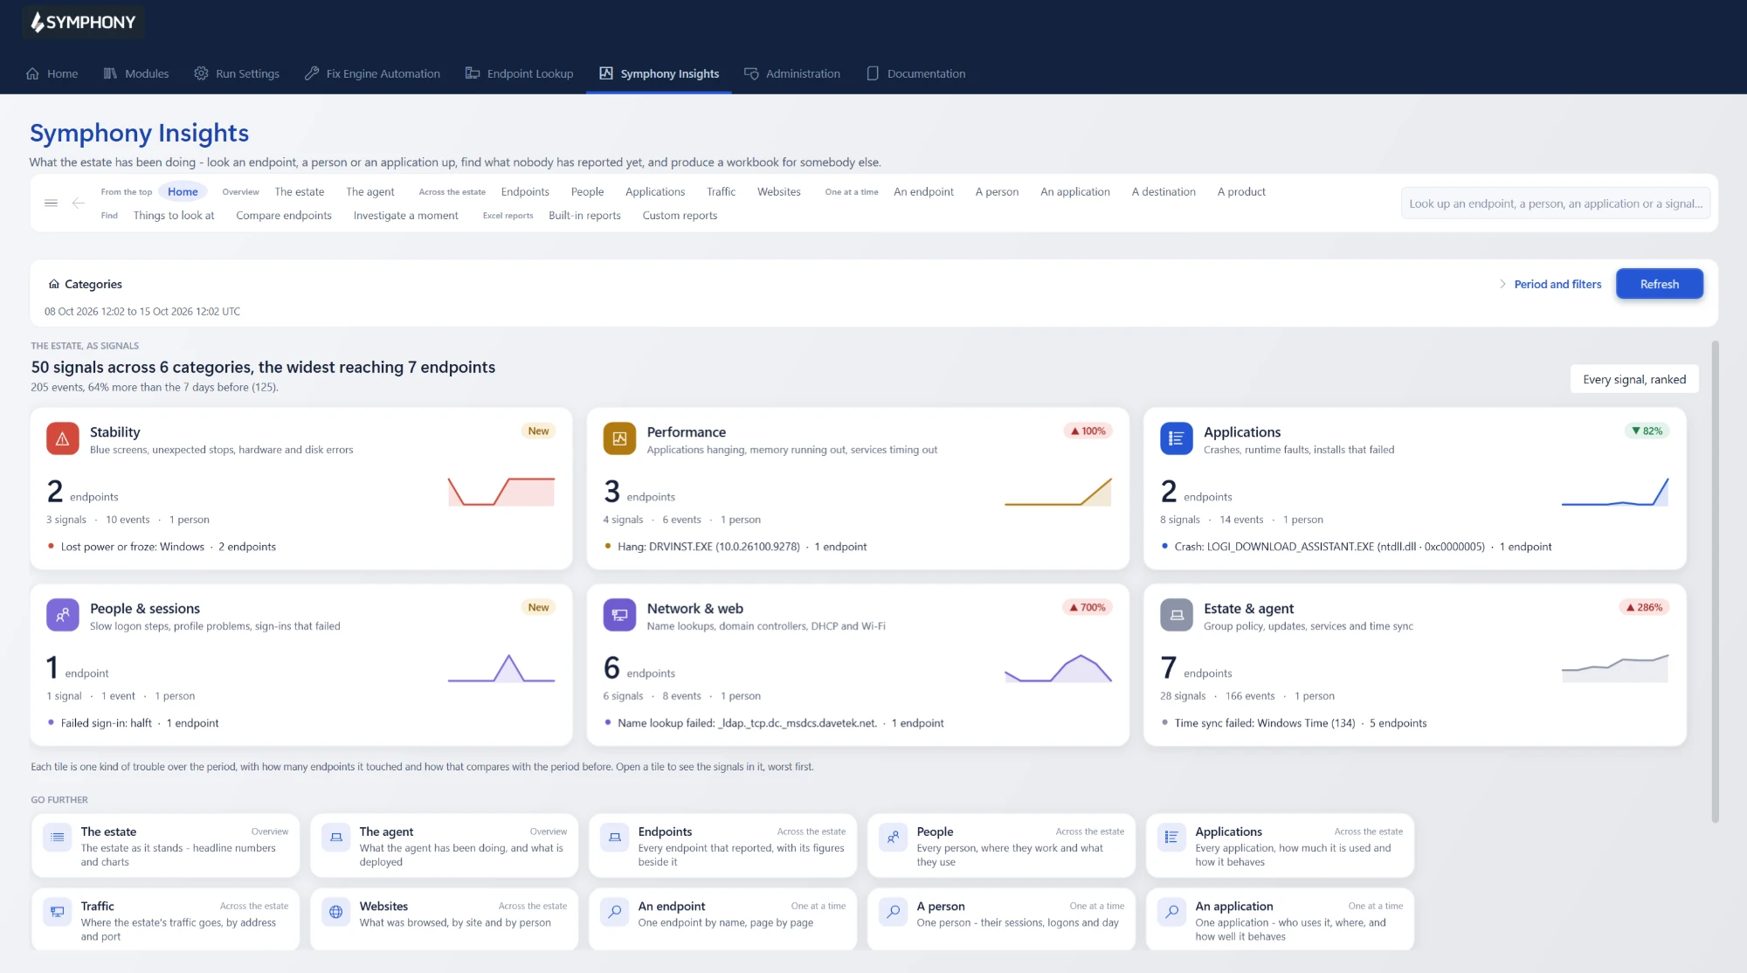Open the Administration menu

coord(792,74)
